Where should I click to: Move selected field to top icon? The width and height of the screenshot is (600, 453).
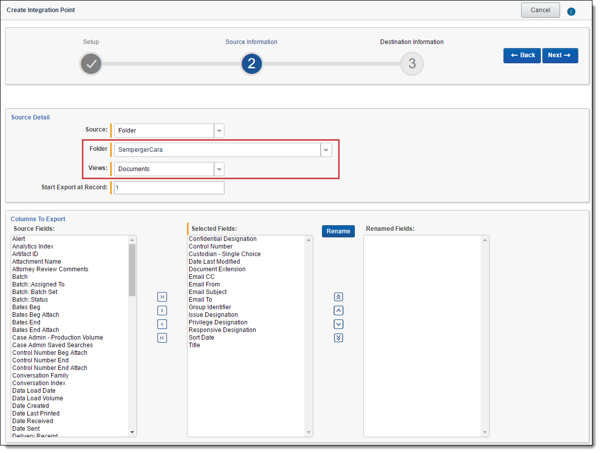pos(339,297)
